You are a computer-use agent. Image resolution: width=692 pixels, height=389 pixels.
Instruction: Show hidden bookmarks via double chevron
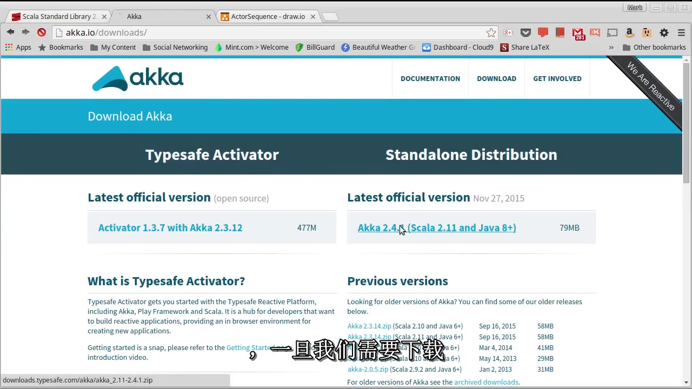[x=611, y=48]
